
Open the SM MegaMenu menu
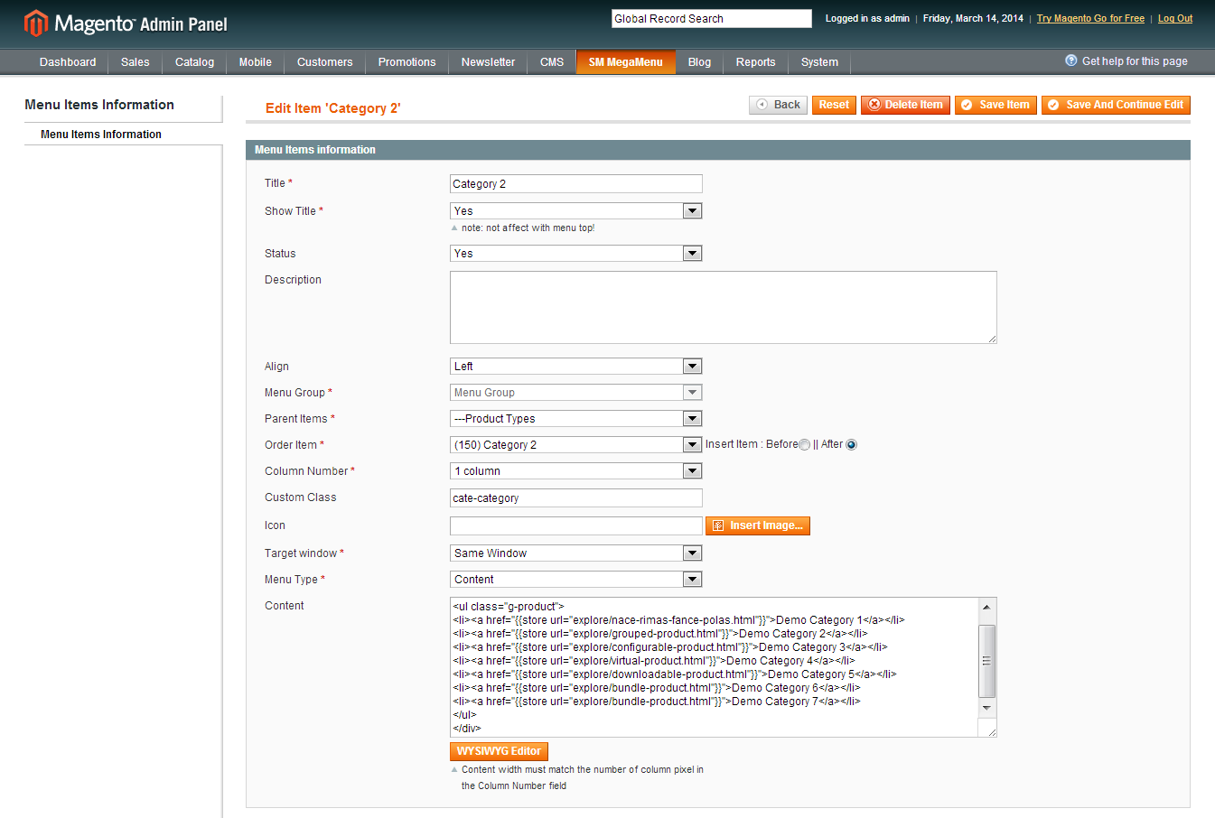(626, 62)
